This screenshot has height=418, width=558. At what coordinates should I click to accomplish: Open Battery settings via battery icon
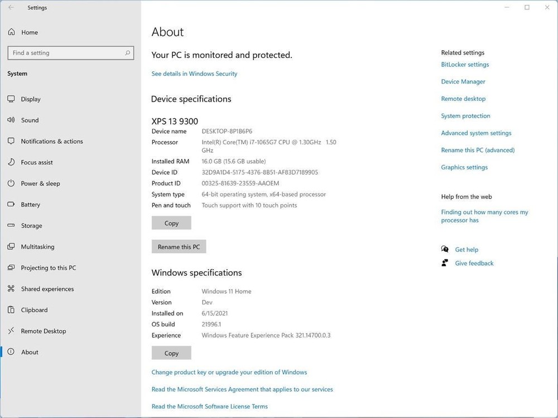11,205
